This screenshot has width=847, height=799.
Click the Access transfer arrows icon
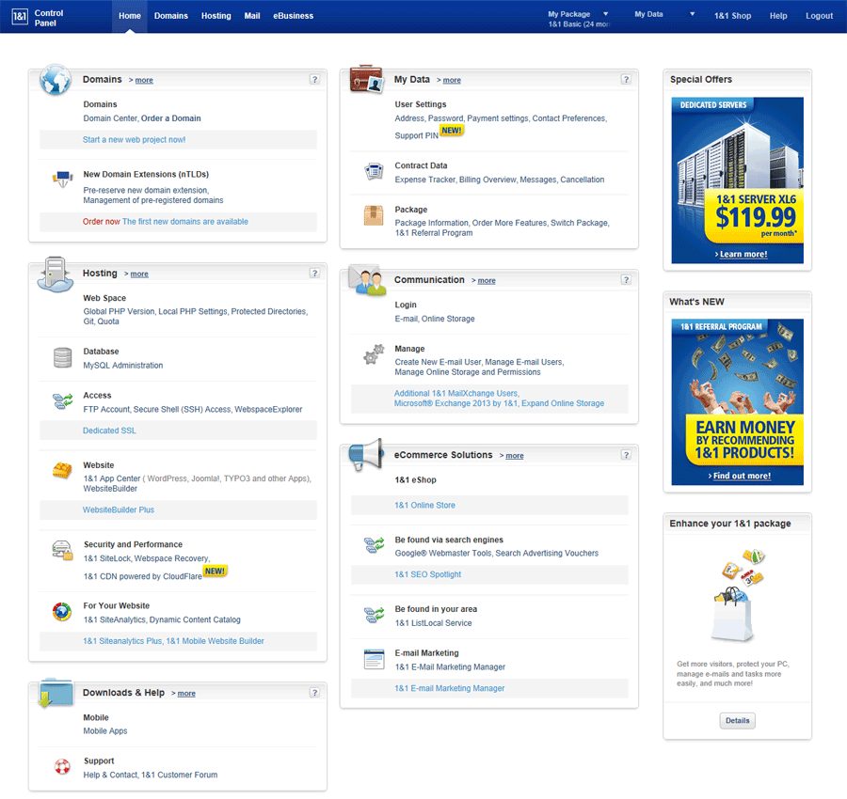(x=63, y=401)
